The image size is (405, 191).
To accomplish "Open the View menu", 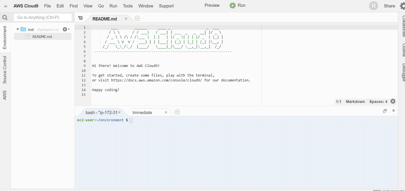I will click(88, 6).
